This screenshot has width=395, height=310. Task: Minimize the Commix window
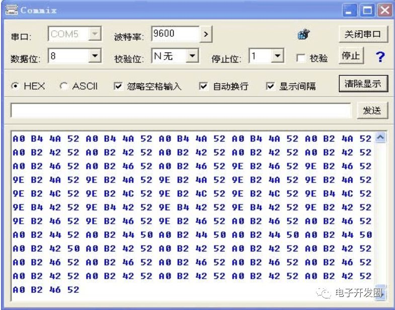349,11
